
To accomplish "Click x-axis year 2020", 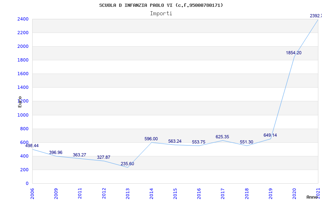I will point(295,193).
